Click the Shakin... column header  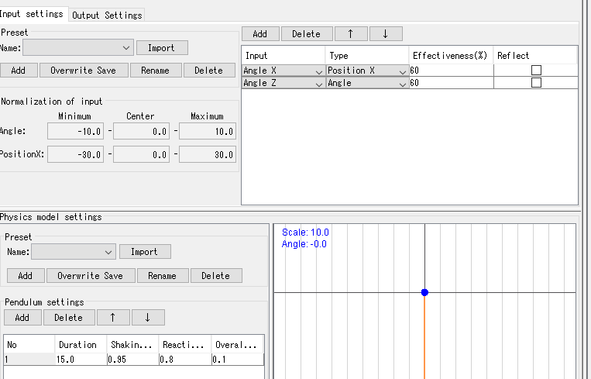click(132, 345)
